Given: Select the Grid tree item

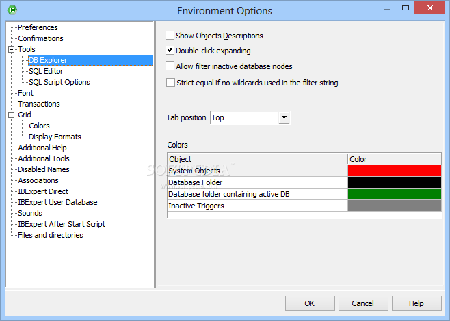Looking at the screenshot, I should [25, 115].
